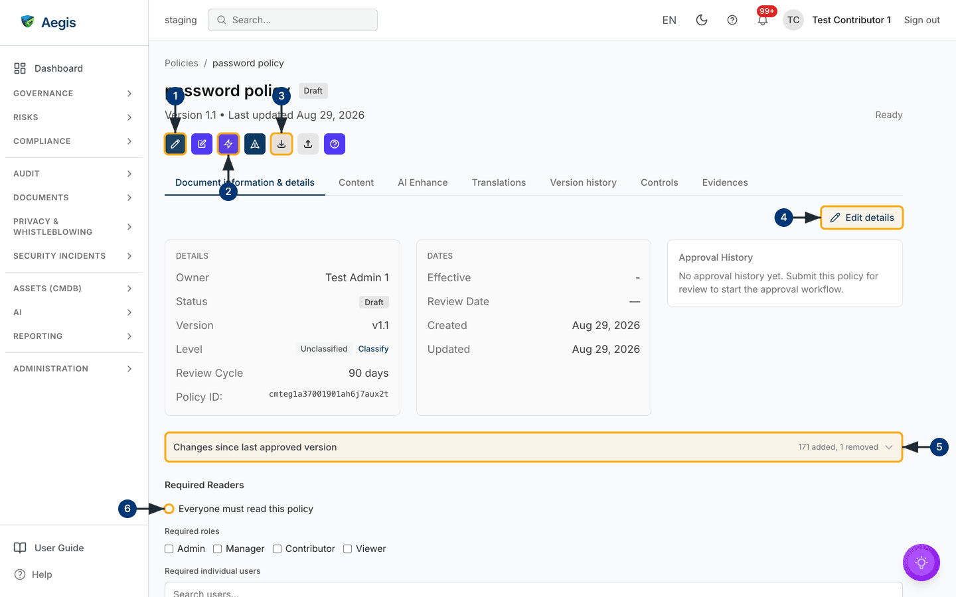Click the top Search field

pyautogui.click(x=293, y=20)
